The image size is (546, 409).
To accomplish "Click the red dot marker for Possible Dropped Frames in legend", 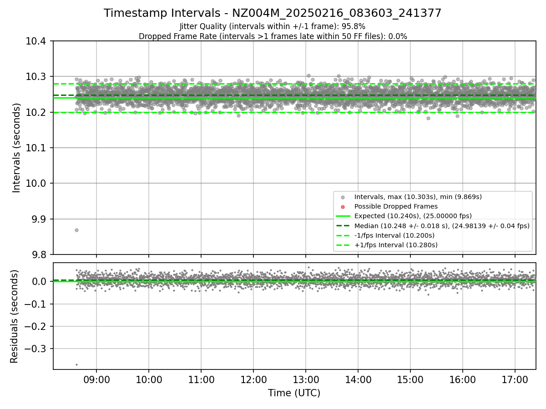I will (x=343, y=207).
